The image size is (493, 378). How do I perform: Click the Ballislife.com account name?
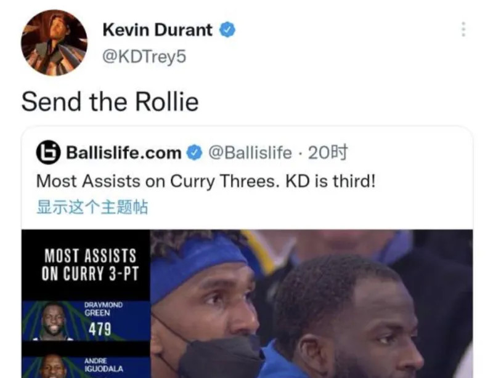124,153
